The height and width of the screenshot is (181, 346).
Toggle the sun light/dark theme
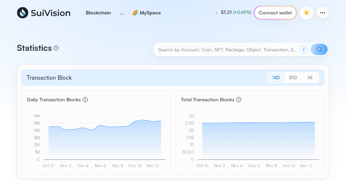click(306, 13)
